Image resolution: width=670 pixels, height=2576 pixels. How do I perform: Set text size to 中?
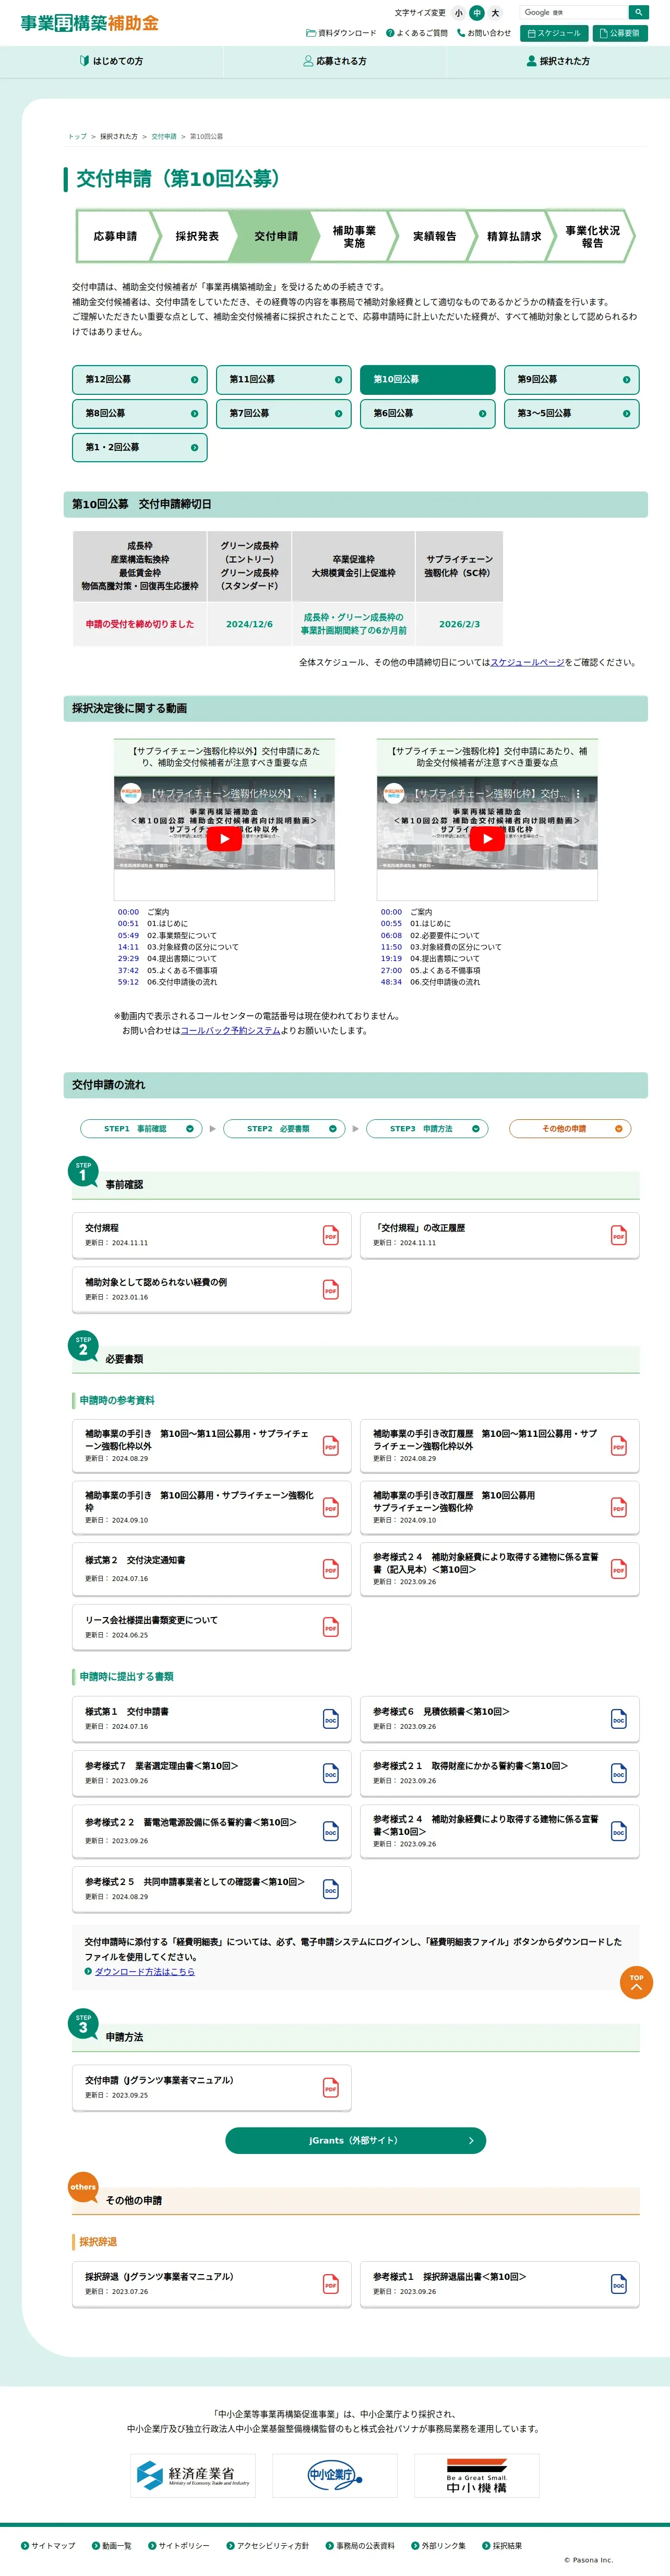[x=476, y=13]
